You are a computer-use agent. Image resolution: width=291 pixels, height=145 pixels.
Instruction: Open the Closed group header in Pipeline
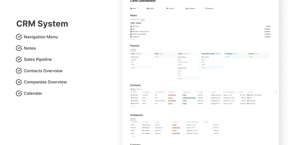pos(251,54)
